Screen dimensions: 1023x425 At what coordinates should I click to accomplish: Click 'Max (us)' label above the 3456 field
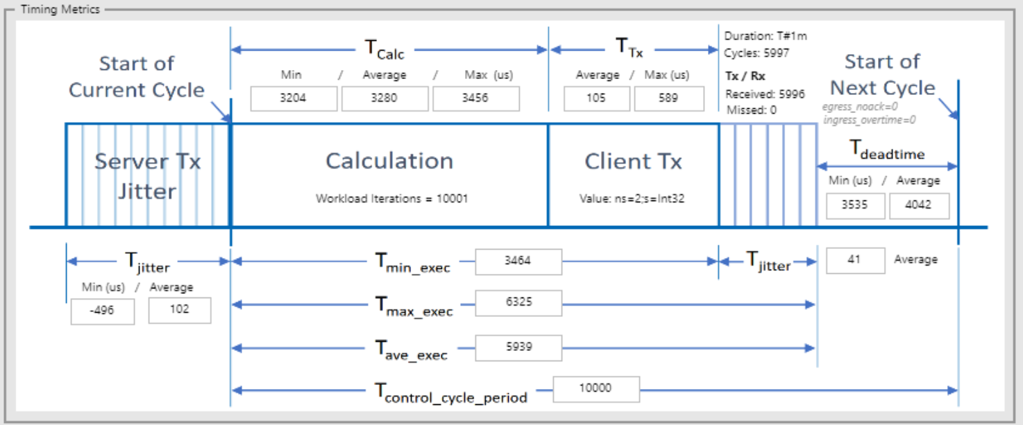point(489,75)
